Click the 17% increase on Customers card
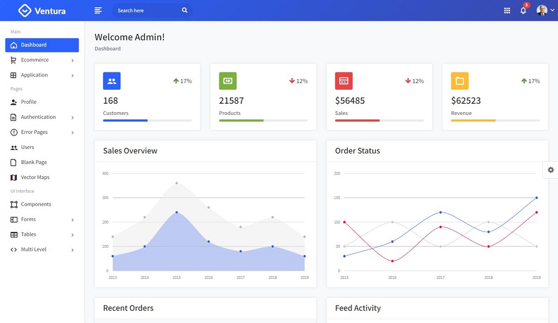 182,81
